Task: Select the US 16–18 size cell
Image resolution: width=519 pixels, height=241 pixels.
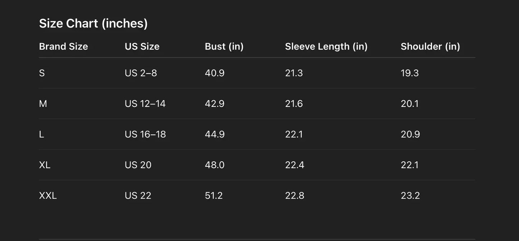Action: pyautogui.click(x=145, y=134)
